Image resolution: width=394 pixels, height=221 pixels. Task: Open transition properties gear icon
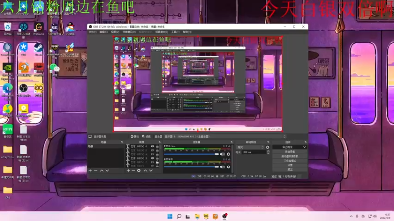pyautogui.click(x=267, y=147)
